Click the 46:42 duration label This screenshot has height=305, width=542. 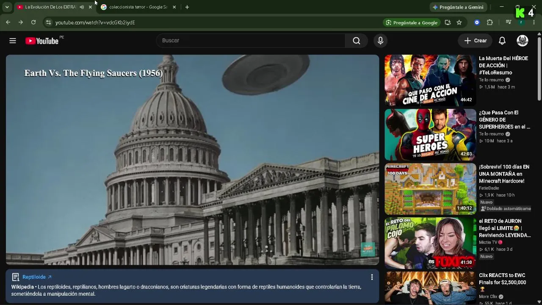(x=466, y=100)
